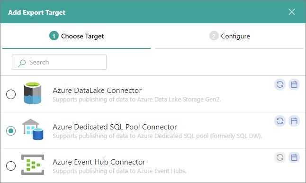
Task: Click refresh icon for Azure Dedicated SQL Pool
Action: coord(280,121)
